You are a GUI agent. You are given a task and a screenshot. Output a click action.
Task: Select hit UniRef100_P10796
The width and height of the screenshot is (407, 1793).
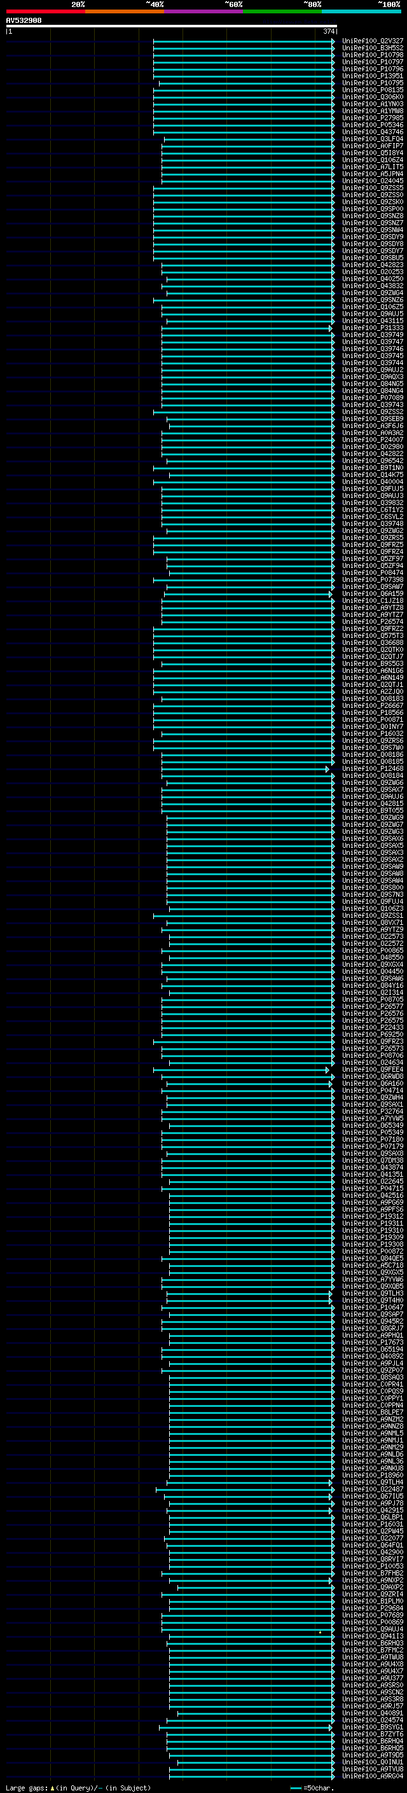pos(372,69)
